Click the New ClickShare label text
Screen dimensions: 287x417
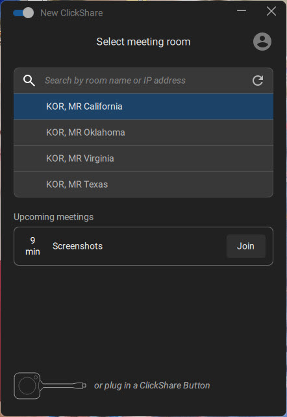[x=71, y=13]
